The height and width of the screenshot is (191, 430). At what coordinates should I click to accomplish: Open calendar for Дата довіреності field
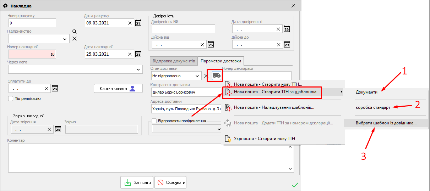coord(287,29)
